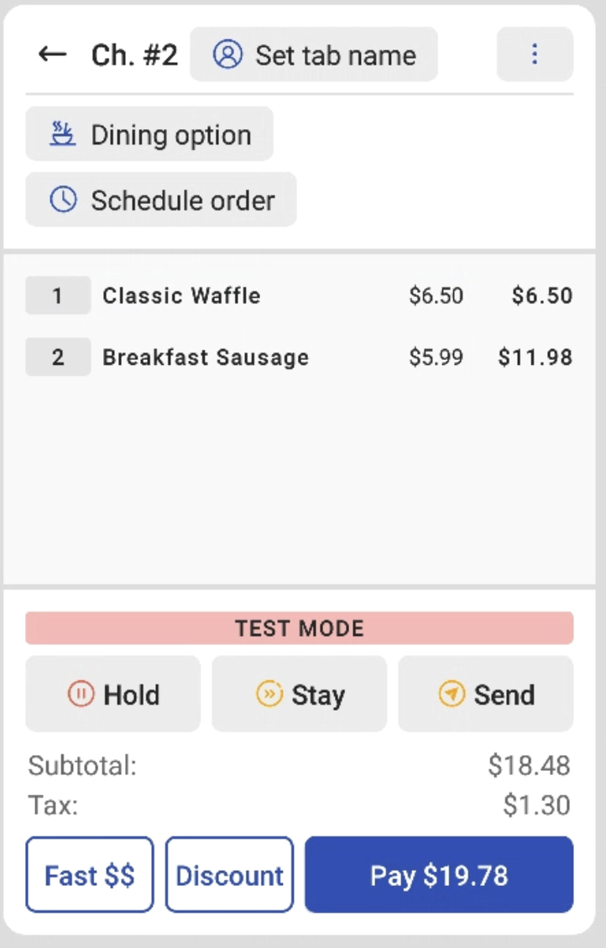The image size is (606, 948).
Task: Change quantity 1 of Classic Waffle
Action: click(58, 295)
